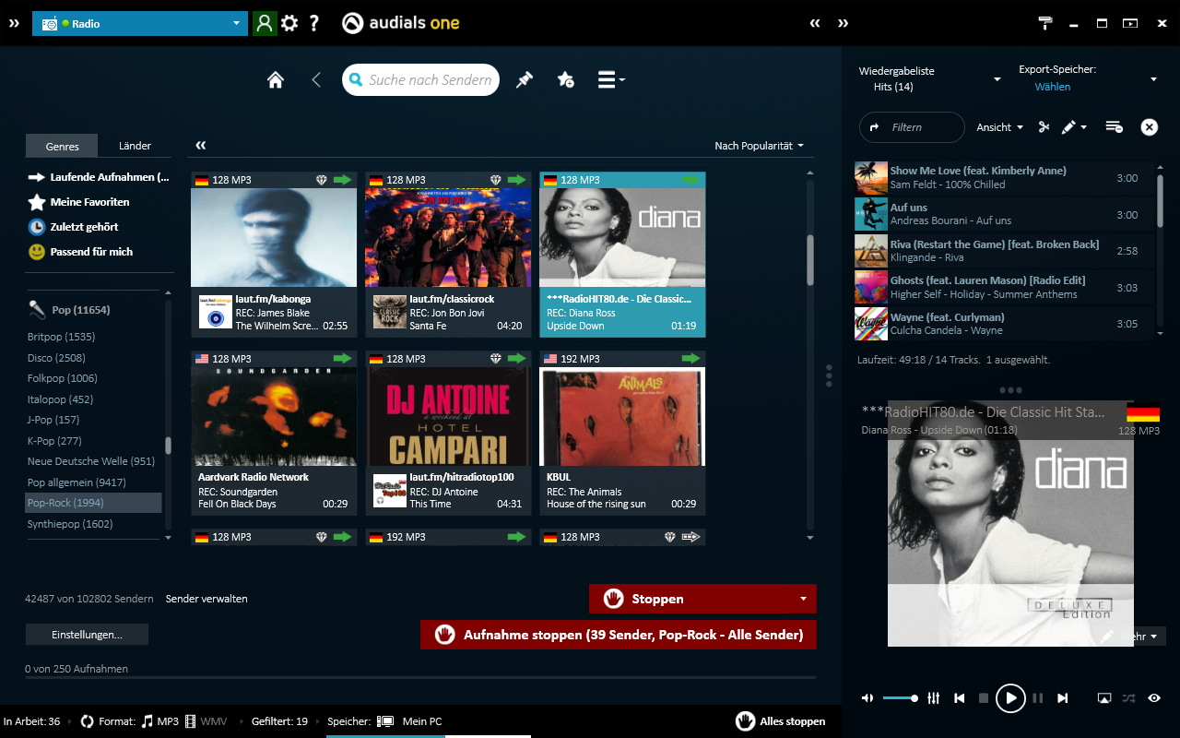Image resolution: width=1180 pixels, height=738 pixels.
Task: Click Aufnahme stoppen (39 Sender) button
Action: [x=619, y=635]
